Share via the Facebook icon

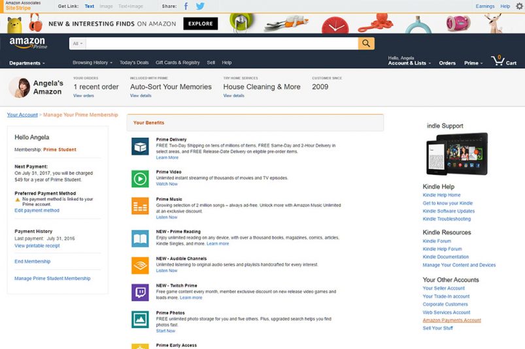tap(186, 6)
